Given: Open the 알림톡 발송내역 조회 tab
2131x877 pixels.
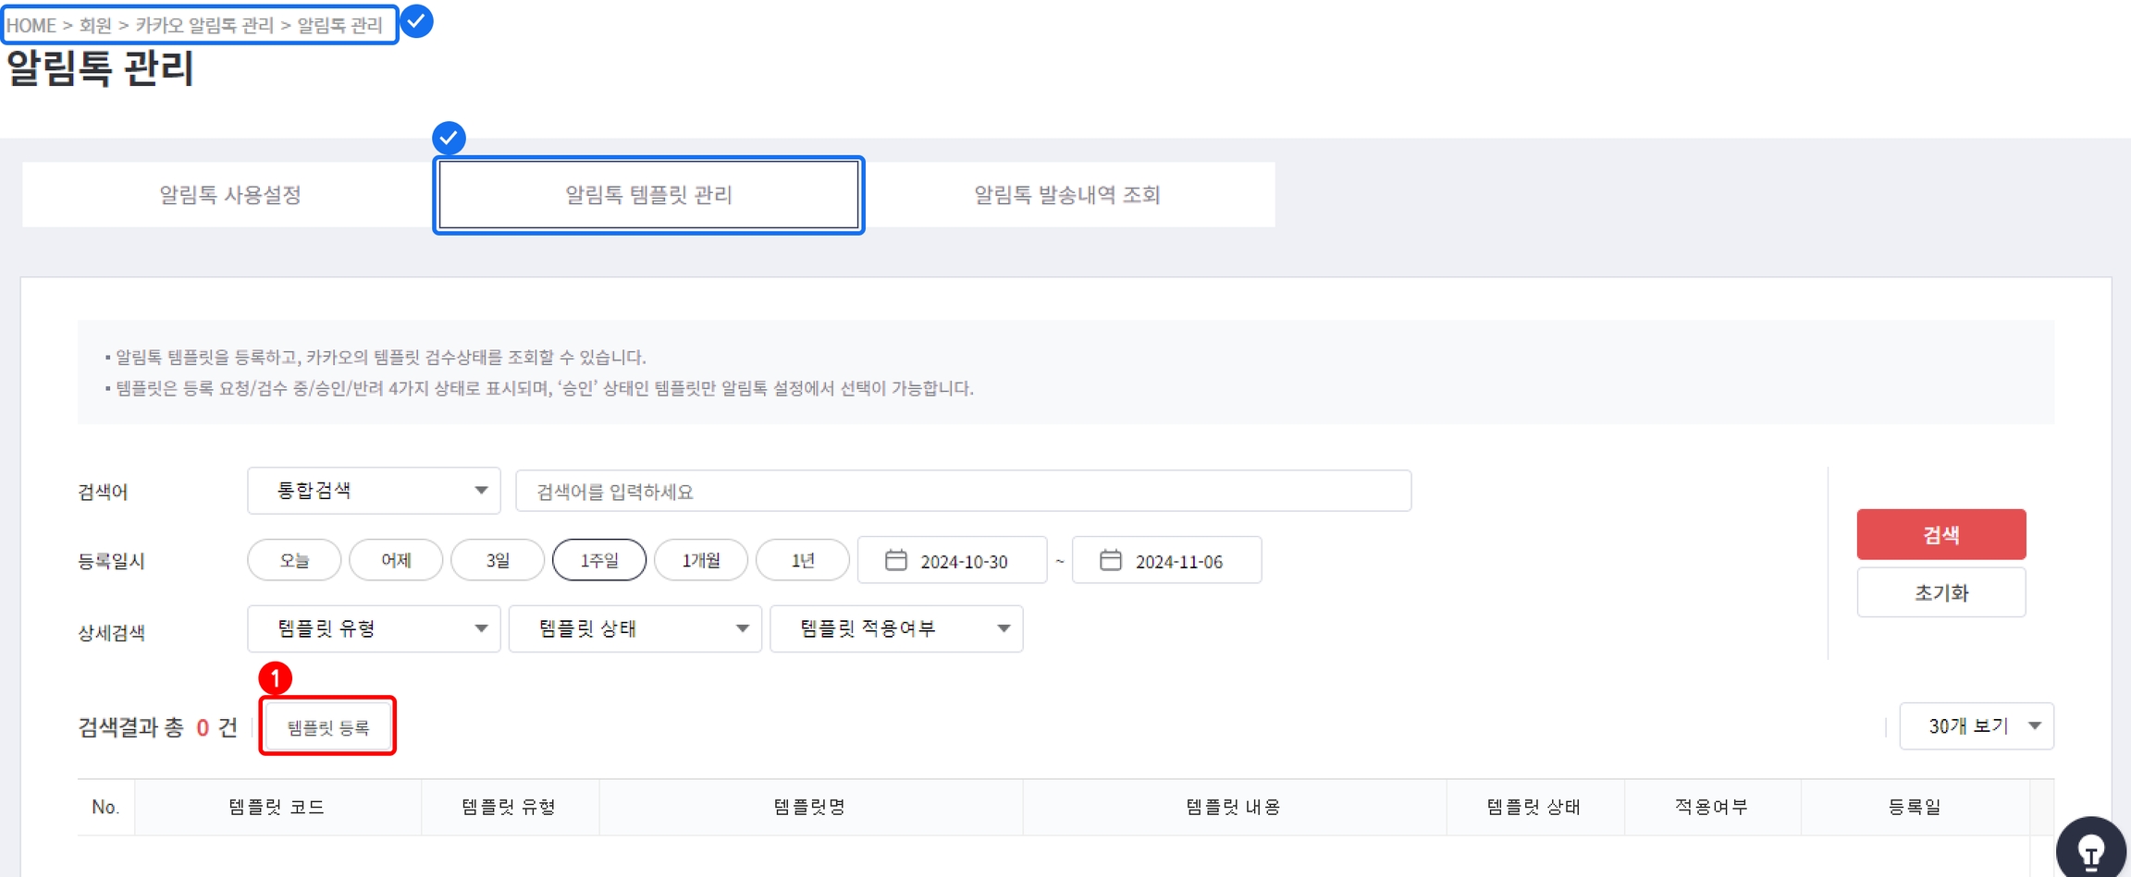Looking at the screenshot, I should pos(1066,195).
